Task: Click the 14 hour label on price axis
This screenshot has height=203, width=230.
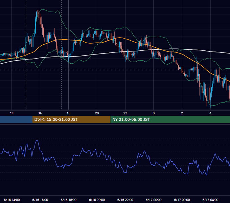Action: [12, 113]
